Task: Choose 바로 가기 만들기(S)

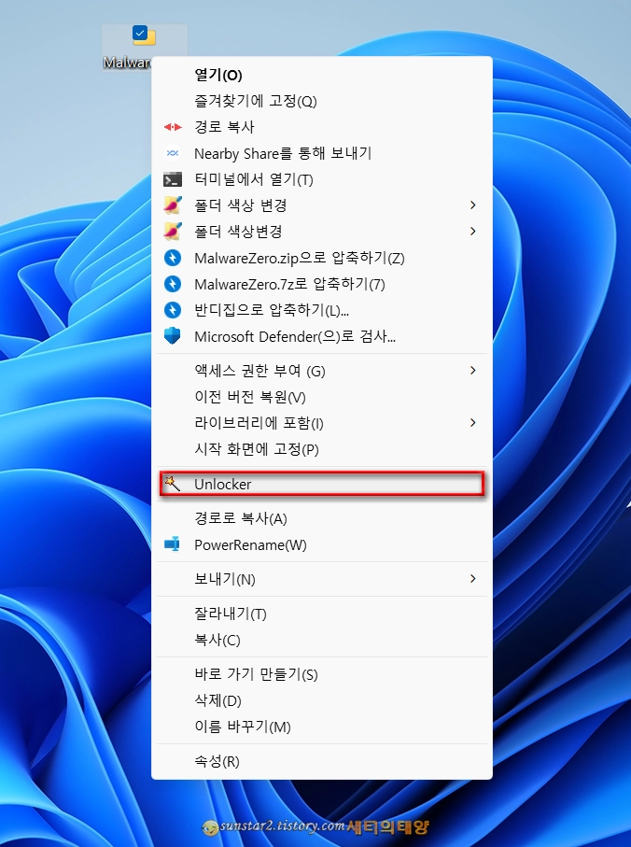Action: click(x=322, y=674)
